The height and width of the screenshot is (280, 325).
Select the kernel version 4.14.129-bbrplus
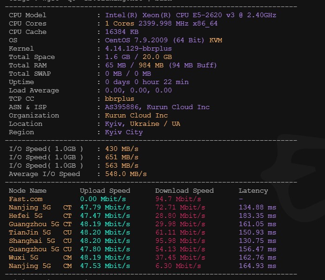pyautogui.click(x=138, y=48)
